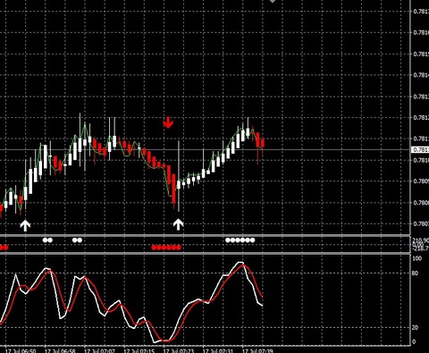Click the white up arrow beneath the 07:23 low
Image resolution: width=429 pixels, height=353 pixels.
click(x=179, y=224)
